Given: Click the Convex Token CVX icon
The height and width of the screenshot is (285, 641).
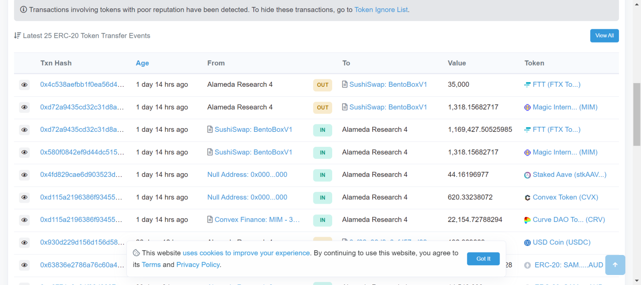Looking at the screenshot, I should pyautogui.click(x=527, y=197).
